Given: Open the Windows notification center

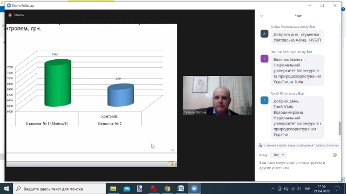Looking at the screenshot, I should click(x=337, y=189).
